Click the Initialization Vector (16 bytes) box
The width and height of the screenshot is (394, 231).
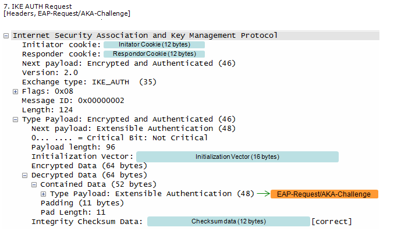click(237, 157)
